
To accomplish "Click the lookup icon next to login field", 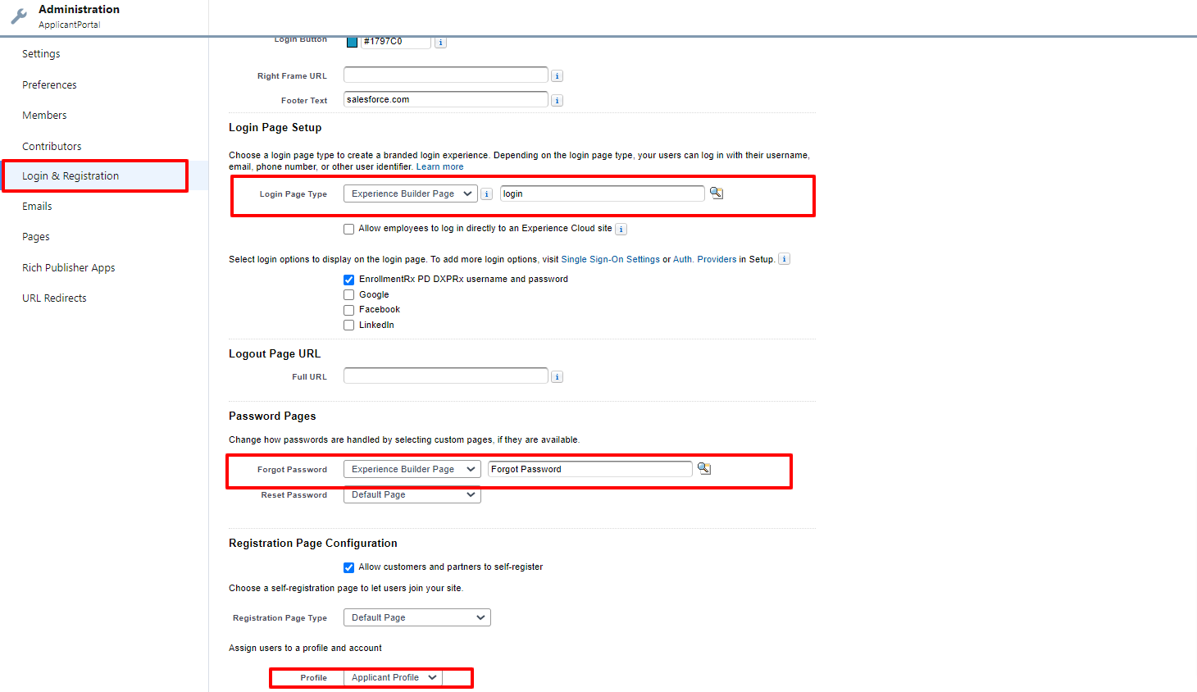I will [x=717, y=193].
